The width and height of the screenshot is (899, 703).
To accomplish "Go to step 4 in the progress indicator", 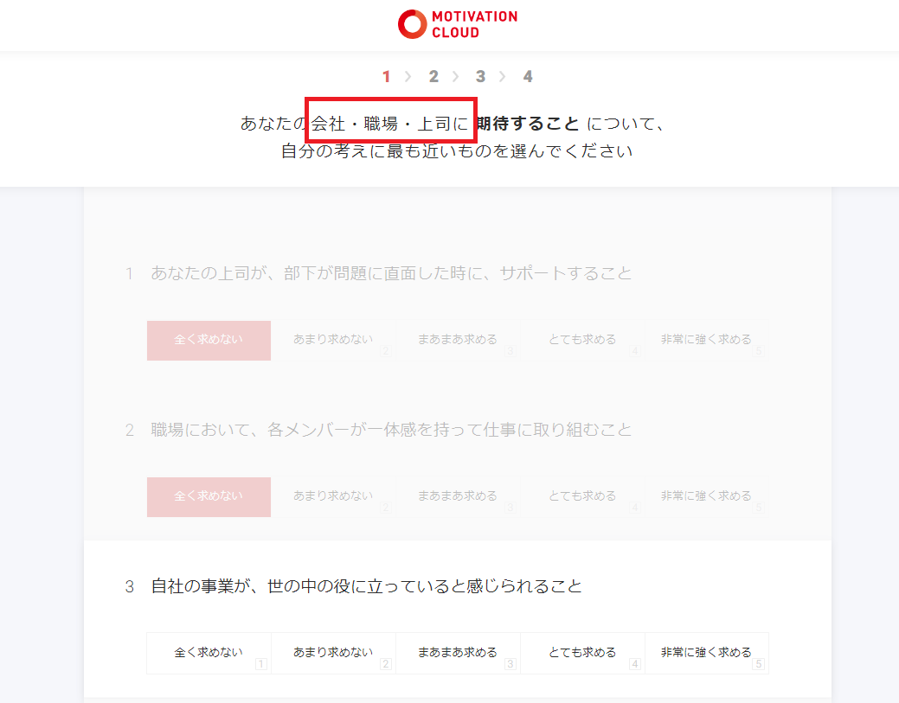I will 528,76.
